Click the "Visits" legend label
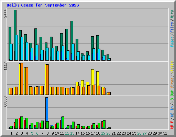 [x=172, y=67]
